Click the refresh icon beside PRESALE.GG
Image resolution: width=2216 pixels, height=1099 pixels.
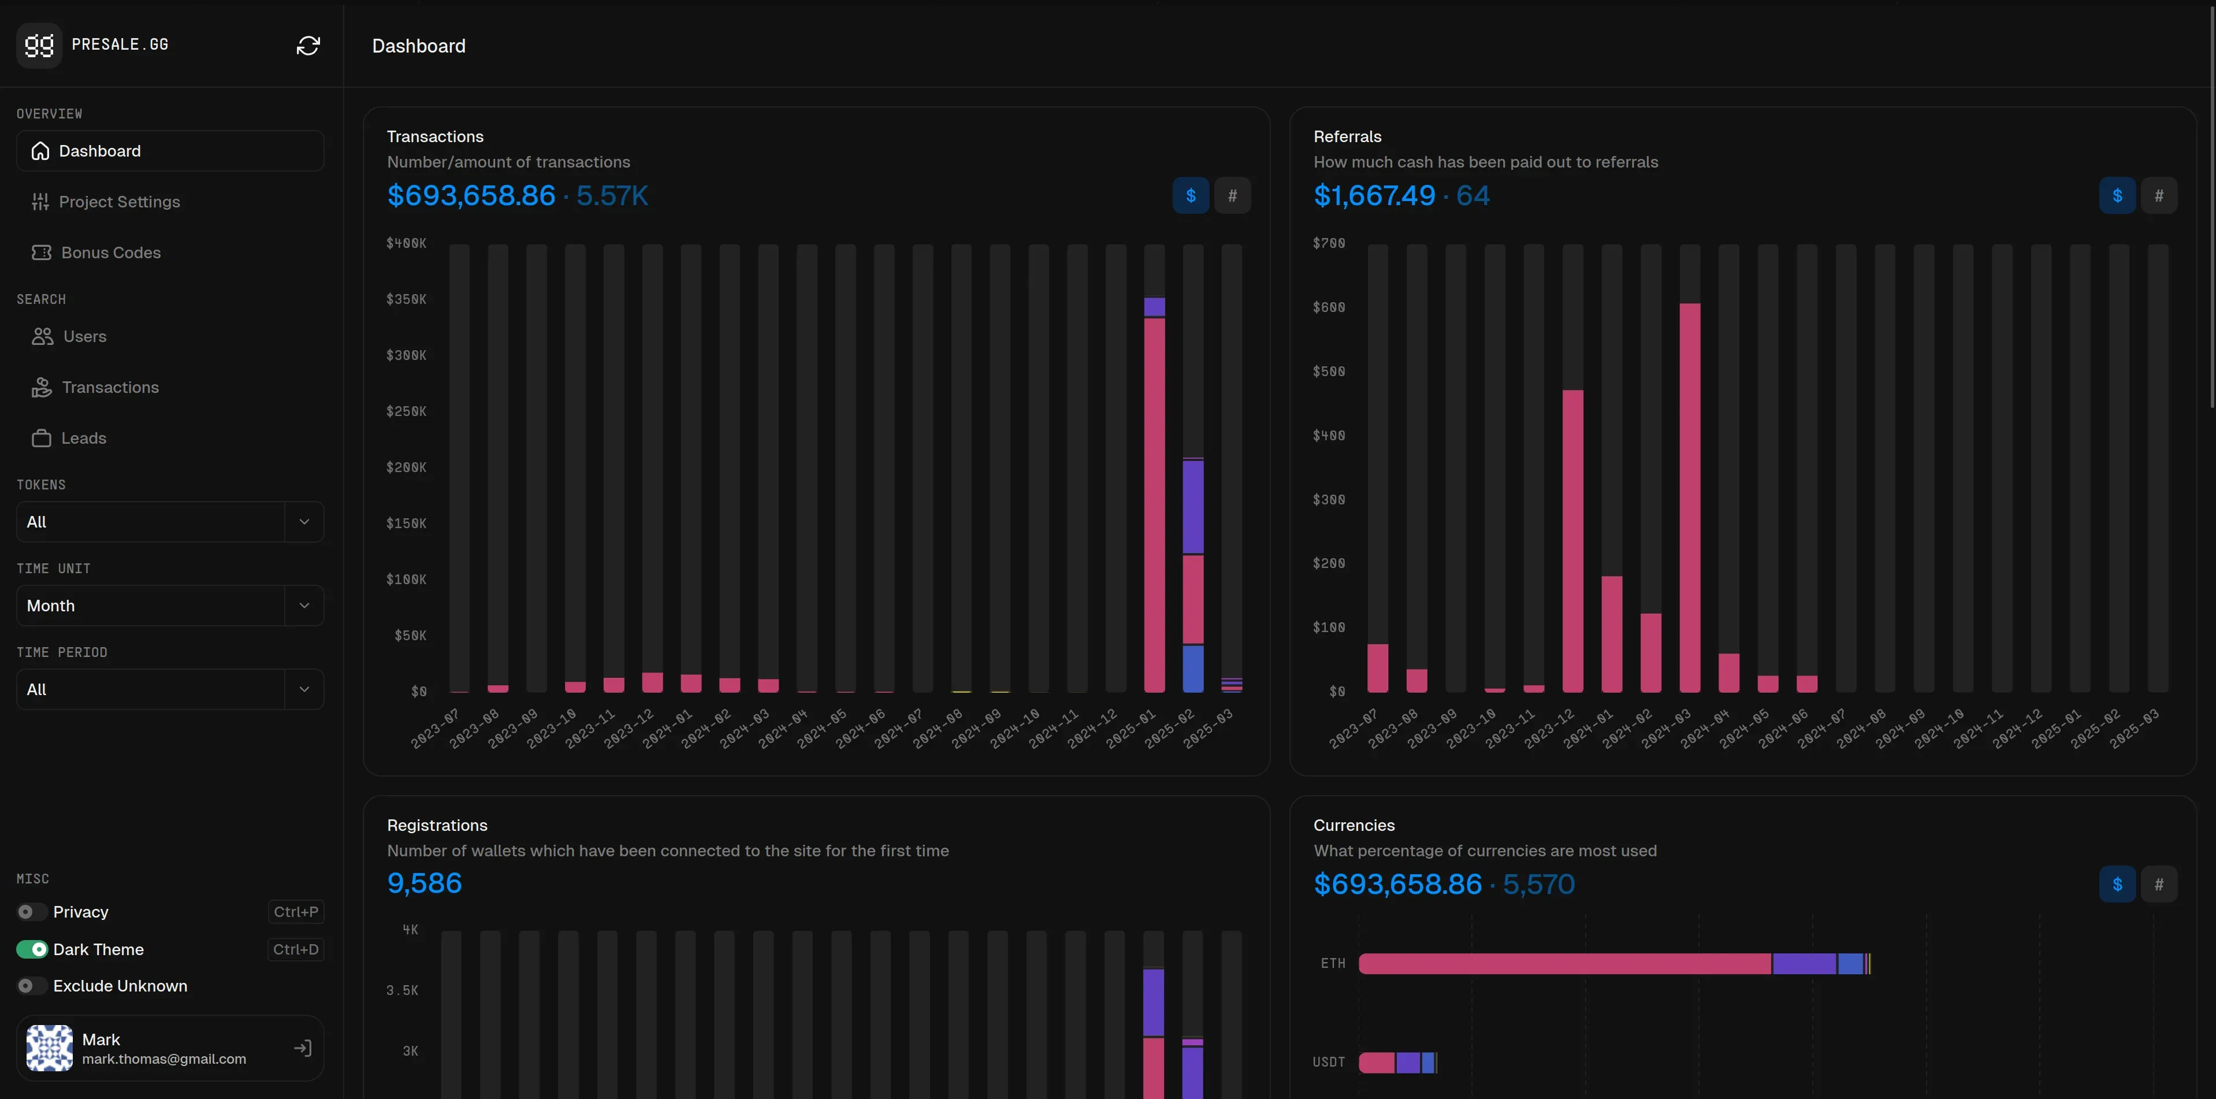point(308,46)
